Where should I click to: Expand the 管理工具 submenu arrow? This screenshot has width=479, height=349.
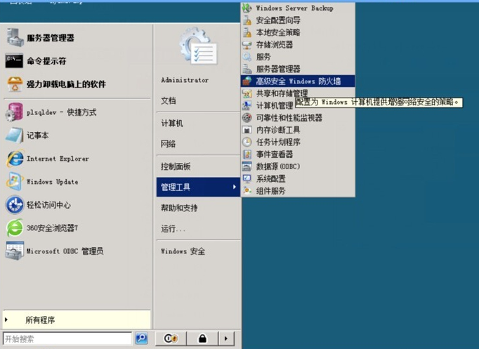pos(235,187)
